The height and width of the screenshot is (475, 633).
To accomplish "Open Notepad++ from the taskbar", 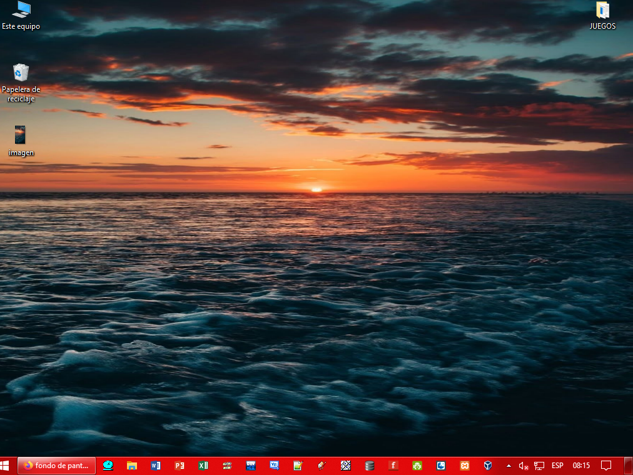I will pyautogui.click(x=298, y=466).
